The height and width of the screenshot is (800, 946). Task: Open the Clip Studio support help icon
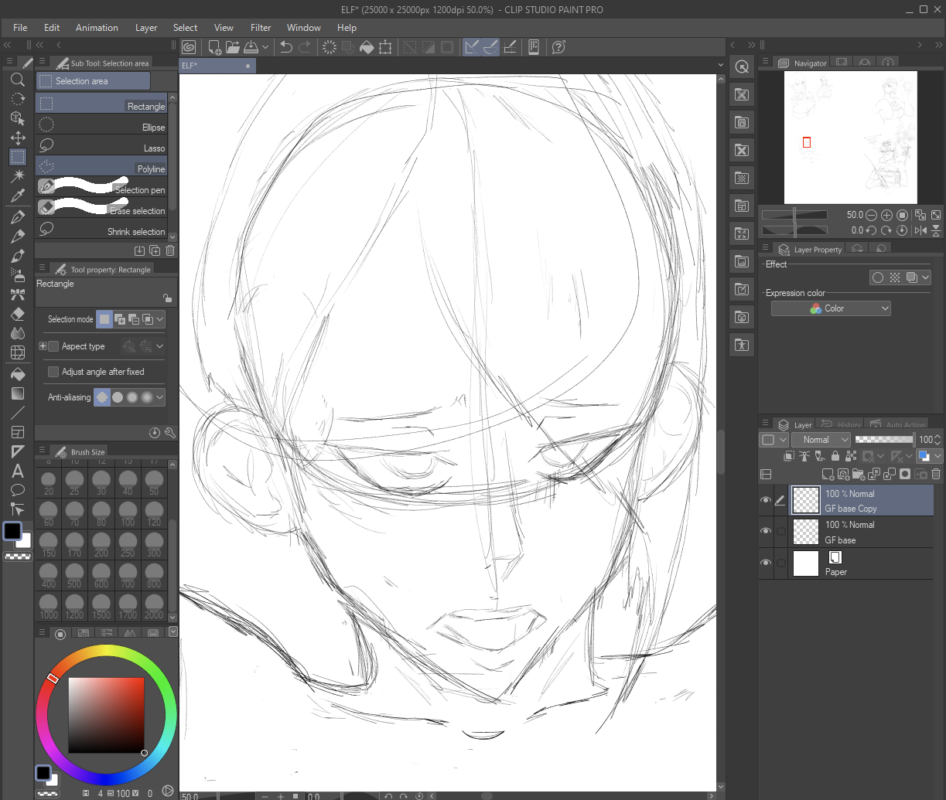coord(559,47)
